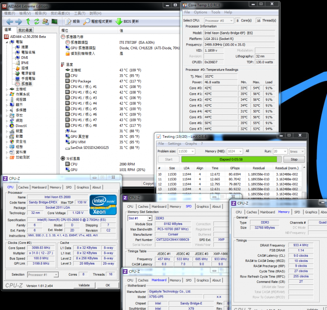
Task: Click the green up-arrow icon in AIDA64 toolbar
Action: click(28, 21)
